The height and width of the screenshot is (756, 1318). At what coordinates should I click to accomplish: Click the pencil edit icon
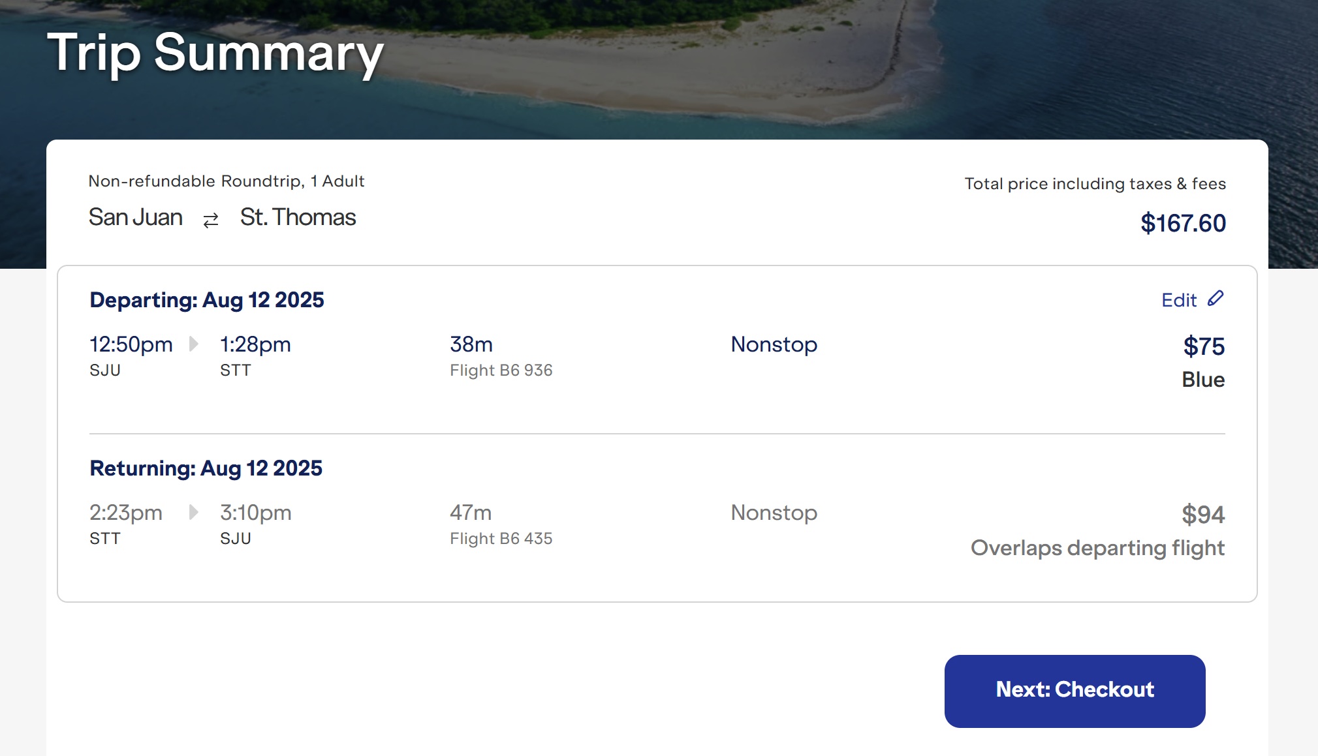coord(1215,299)
